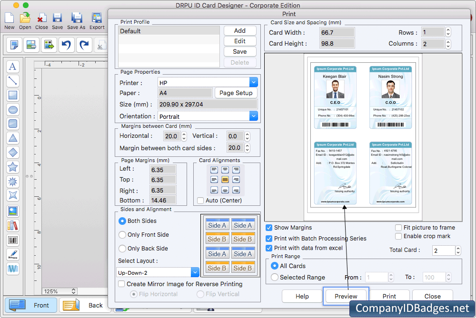Select the Image picture tool

click(13, 212)
